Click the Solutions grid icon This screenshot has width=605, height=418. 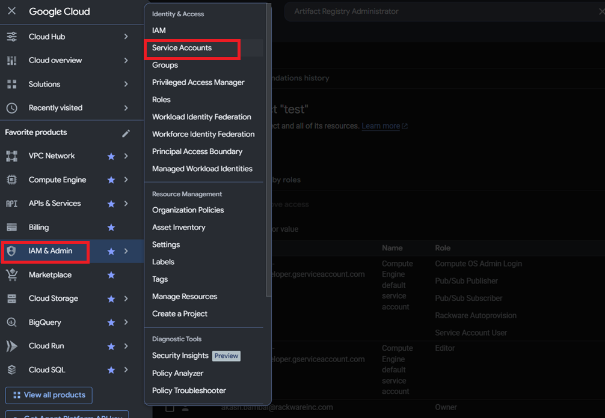pos(12,84)
